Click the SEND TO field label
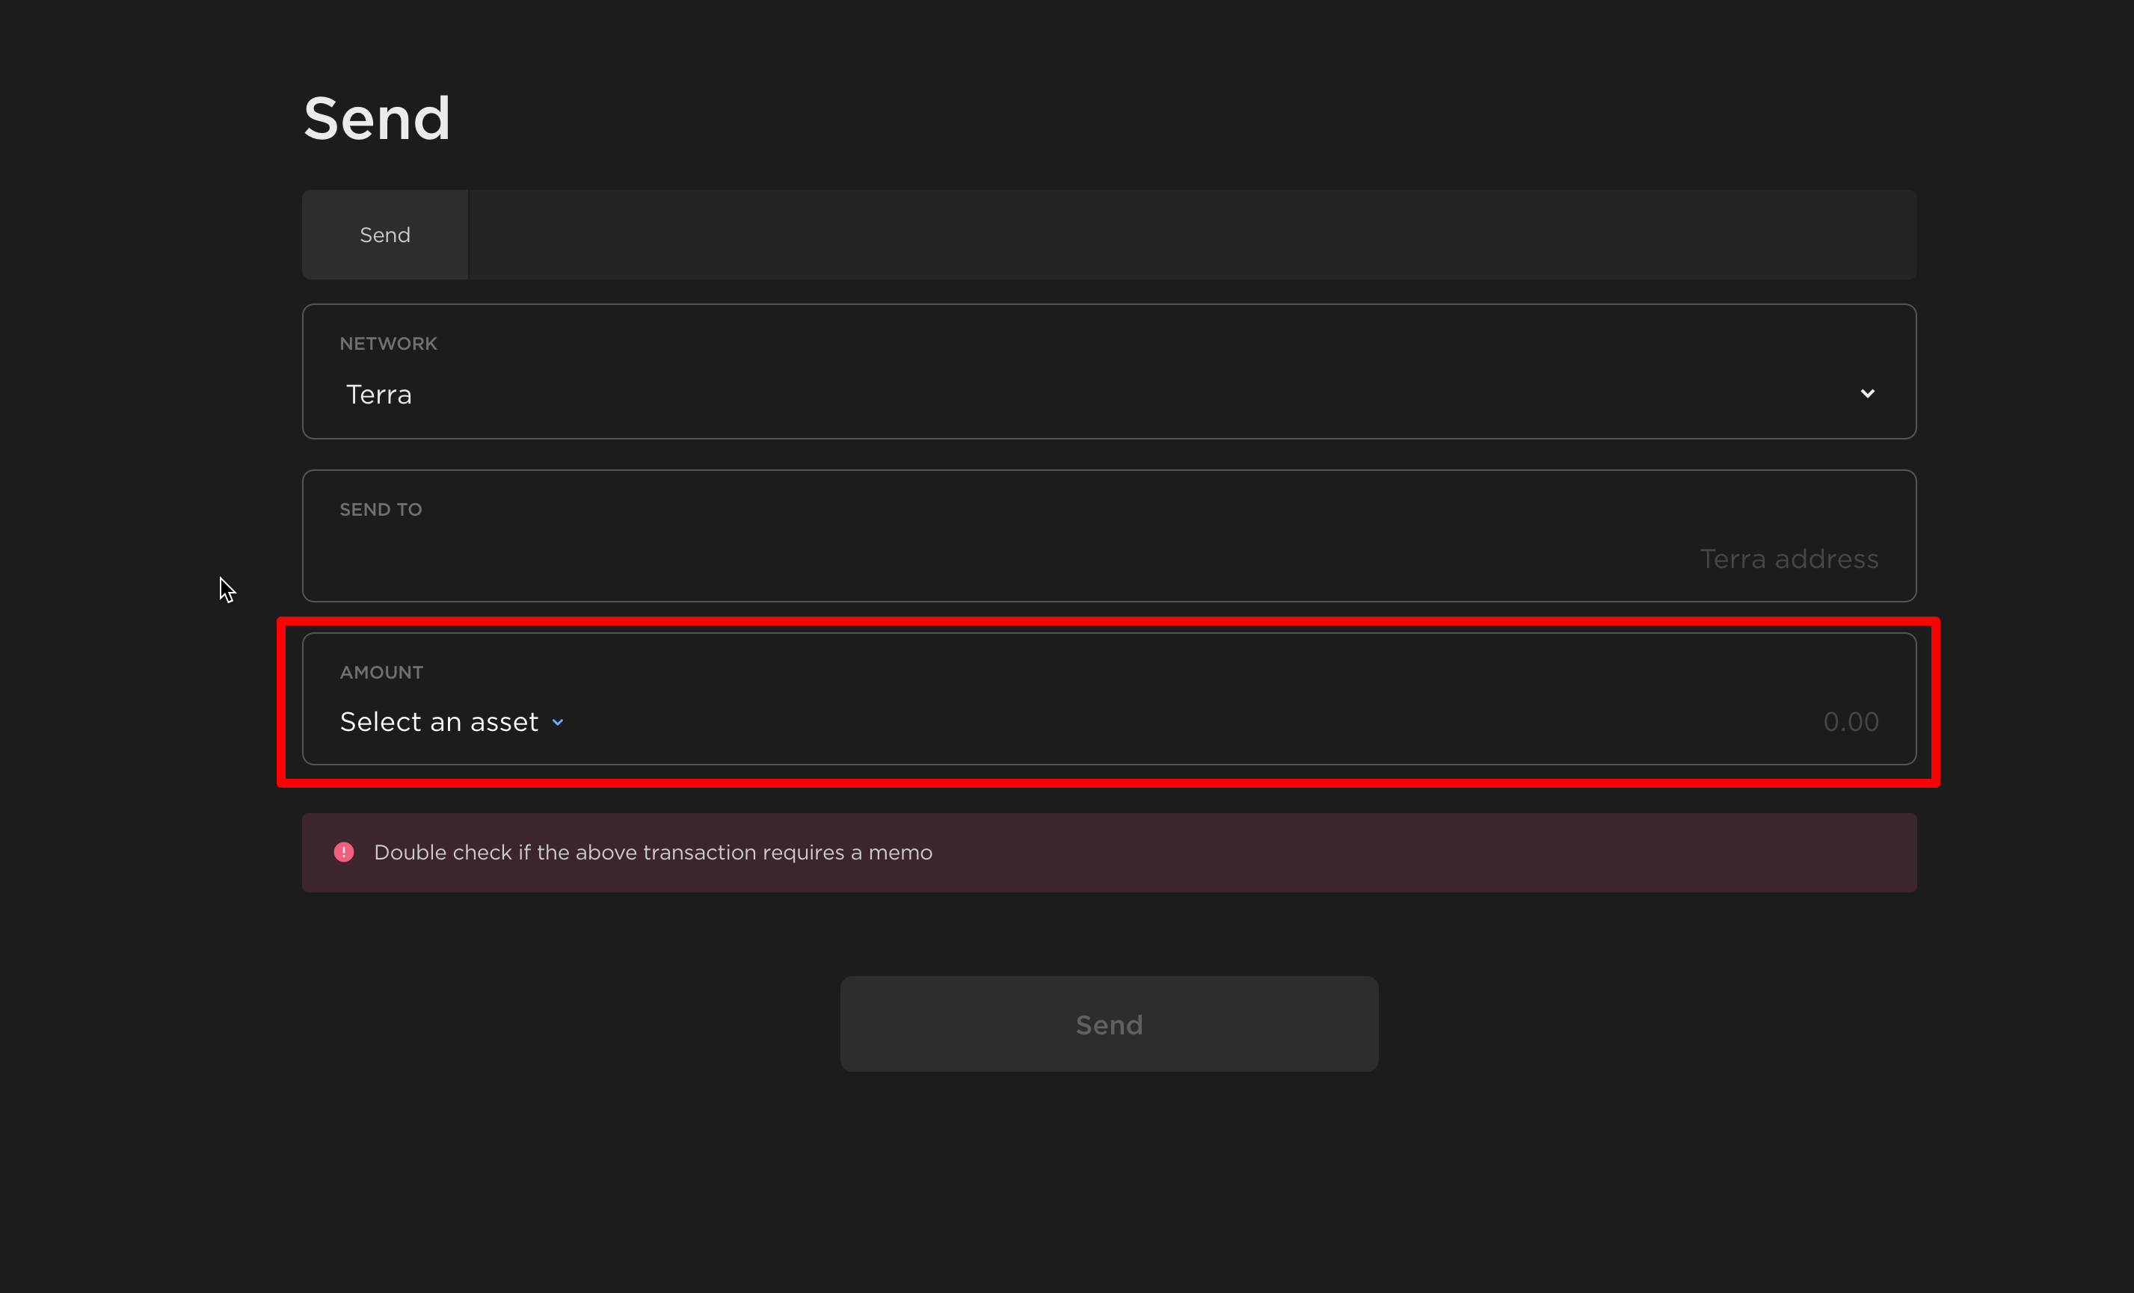 coord(380,510)
